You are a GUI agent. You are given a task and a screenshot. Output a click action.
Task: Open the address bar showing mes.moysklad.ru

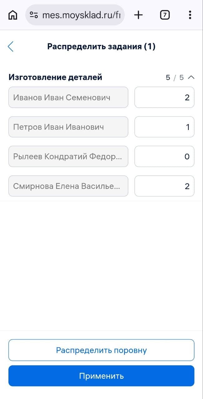tap(78, 15)
